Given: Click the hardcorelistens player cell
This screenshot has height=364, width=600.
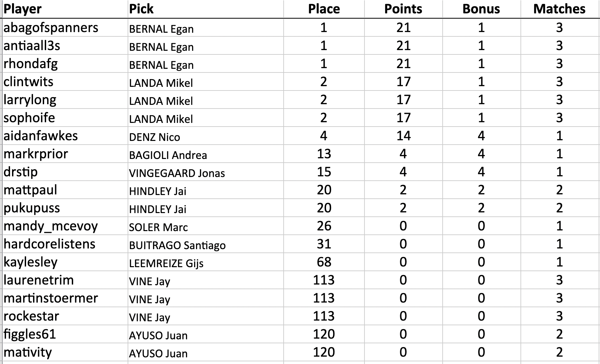Looking at the screenshot, I should pos(49,244).
